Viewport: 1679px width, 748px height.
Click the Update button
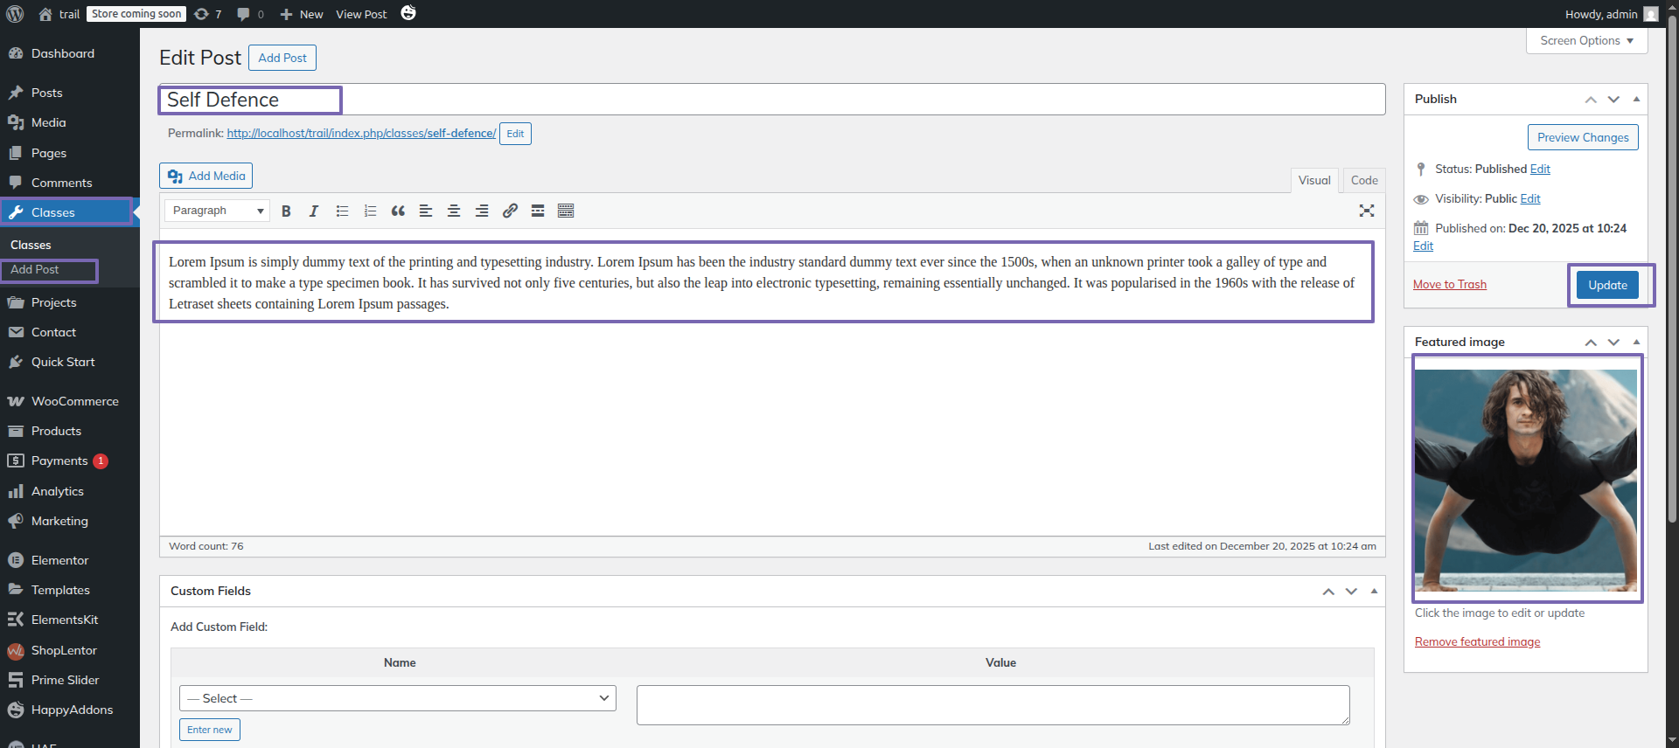pos(1607,285)
